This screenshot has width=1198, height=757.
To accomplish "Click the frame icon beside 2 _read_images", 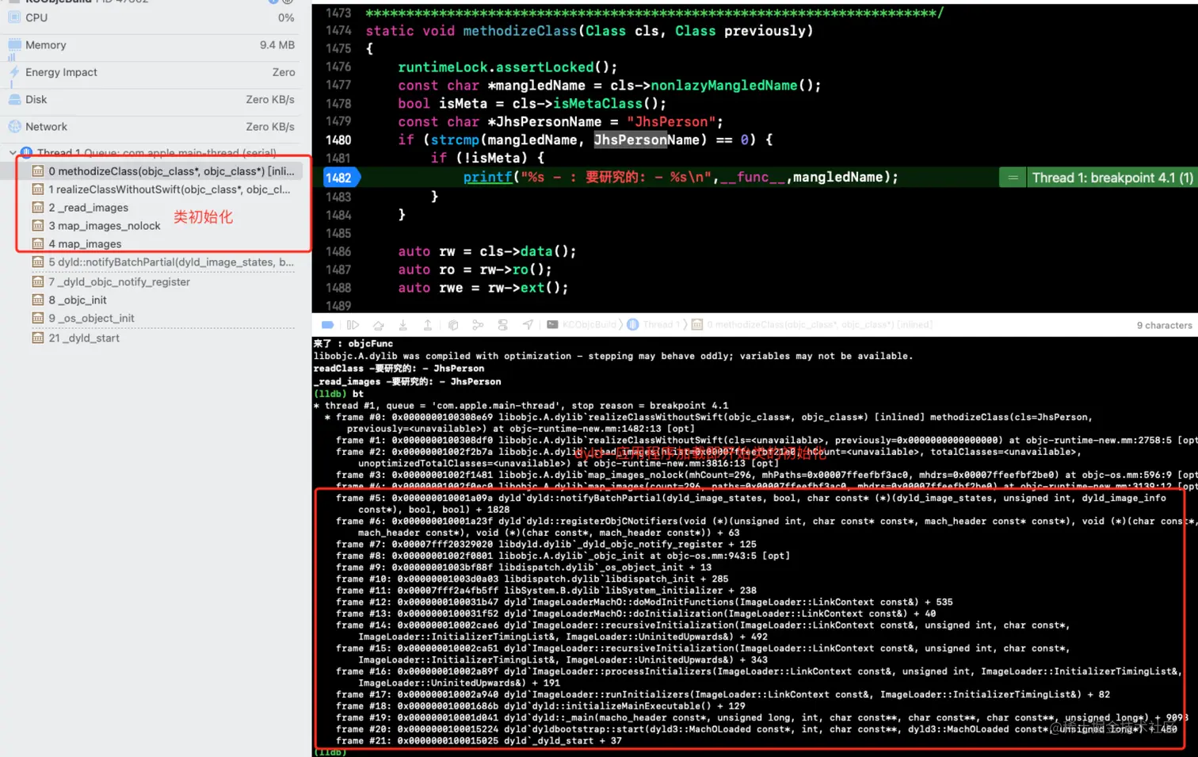I will tap(37, 208).
